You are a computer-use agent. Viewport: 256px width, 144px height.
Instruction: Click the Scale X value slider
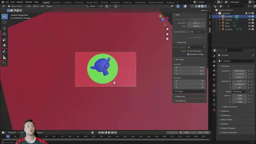(240, 96)
